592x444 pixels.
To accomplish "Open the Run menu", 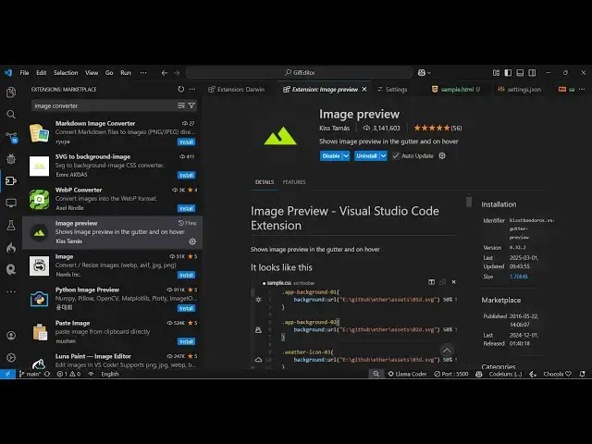I will click(x=126, y=72).
